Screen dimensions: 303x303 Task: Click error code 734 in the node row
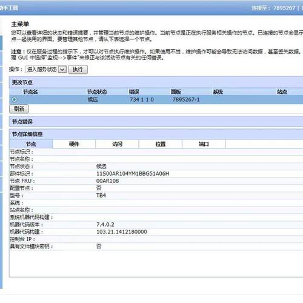134,99
